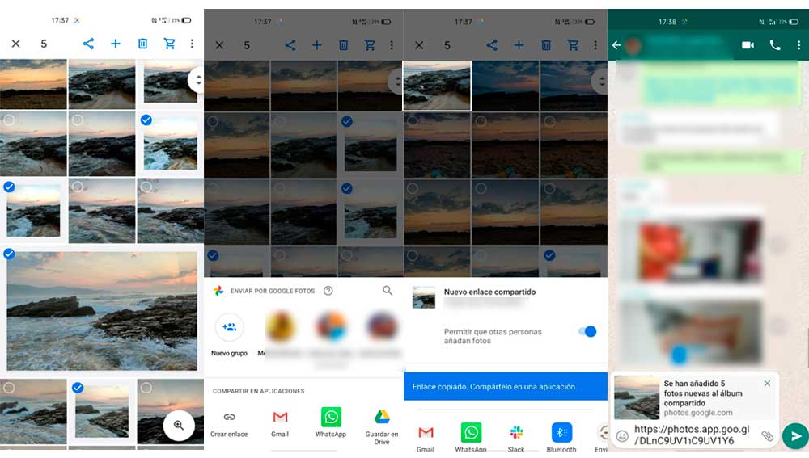Open the large wide seascape photo in first screen
809x458 pixels.
[x=102, y=311]
